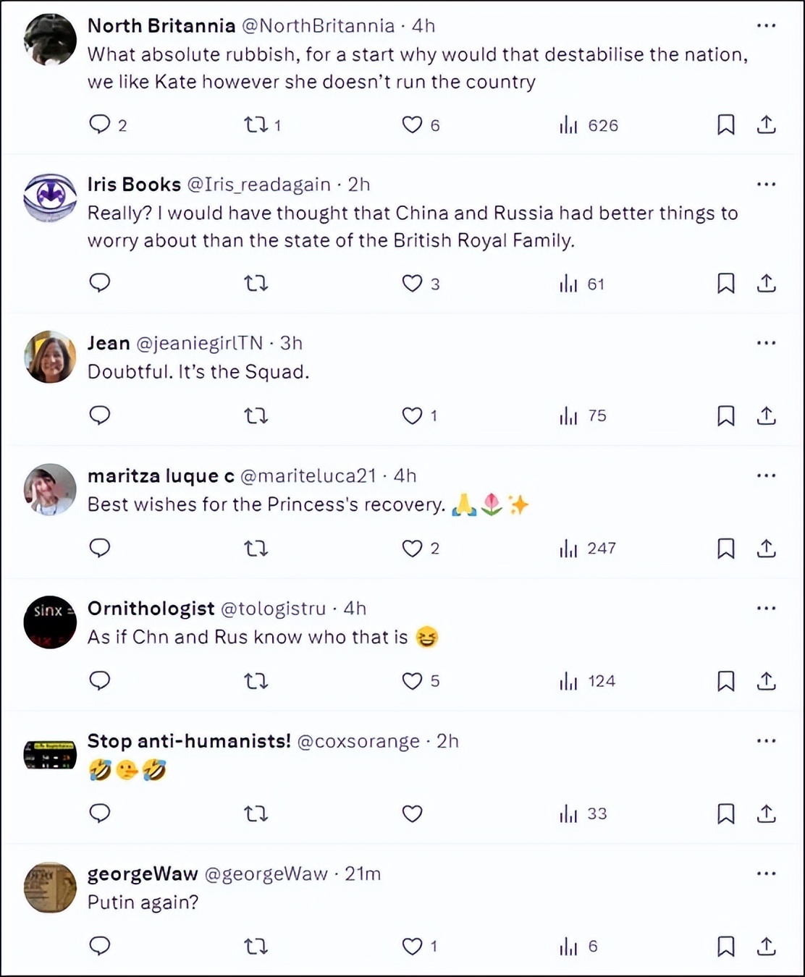805x977 pixels.
Task: Reply to Ornithologist's tweet
Action: pos(100,681)
